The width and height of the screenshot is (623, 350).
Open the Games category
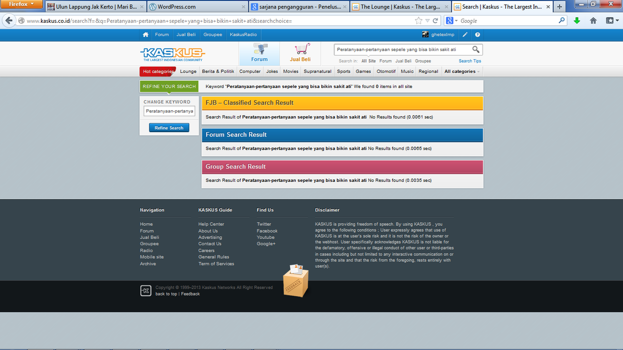click(x=363, y=71)
